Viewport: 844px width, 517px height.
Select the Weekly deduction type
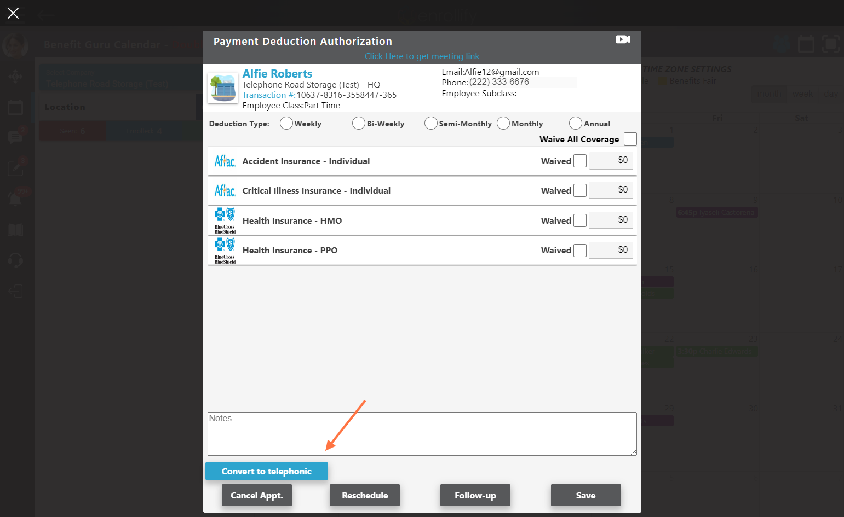[x=286, y=123]
